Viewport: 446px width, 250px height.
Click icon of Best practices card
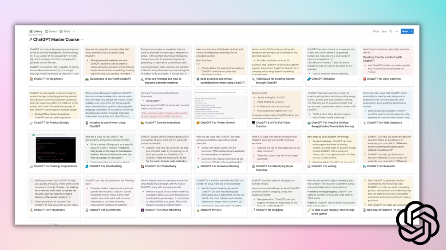pos(197,79)
